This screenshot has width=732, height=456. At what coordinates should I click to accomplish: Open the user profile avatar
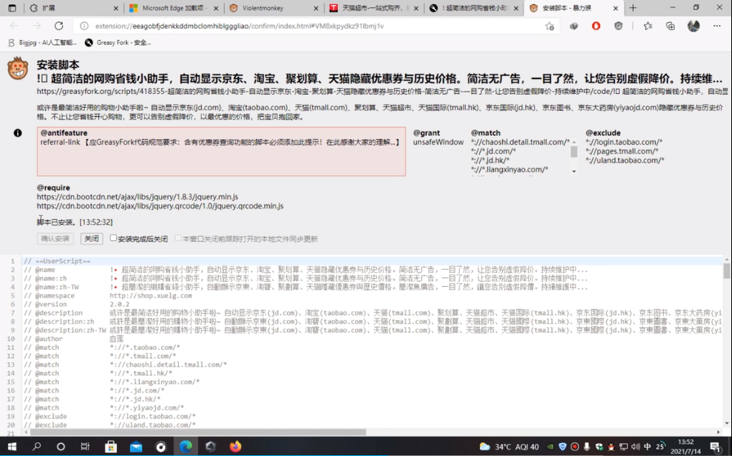pyautogui.click(x=694, y=26)
